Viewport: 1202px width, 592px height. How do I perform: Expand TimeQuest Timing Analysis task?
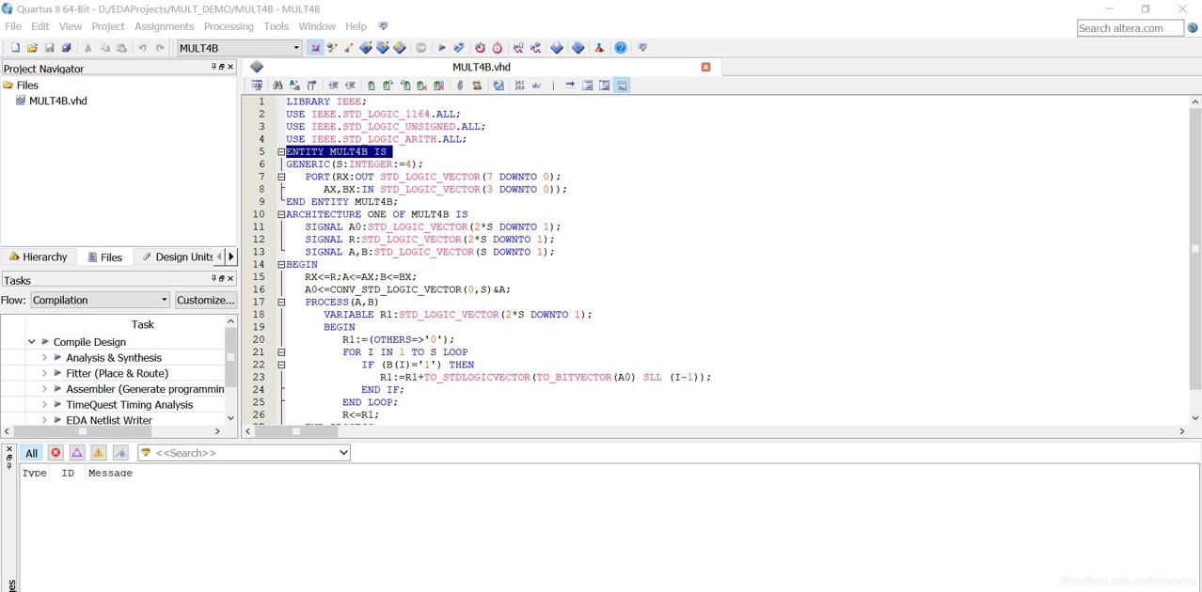44,405
